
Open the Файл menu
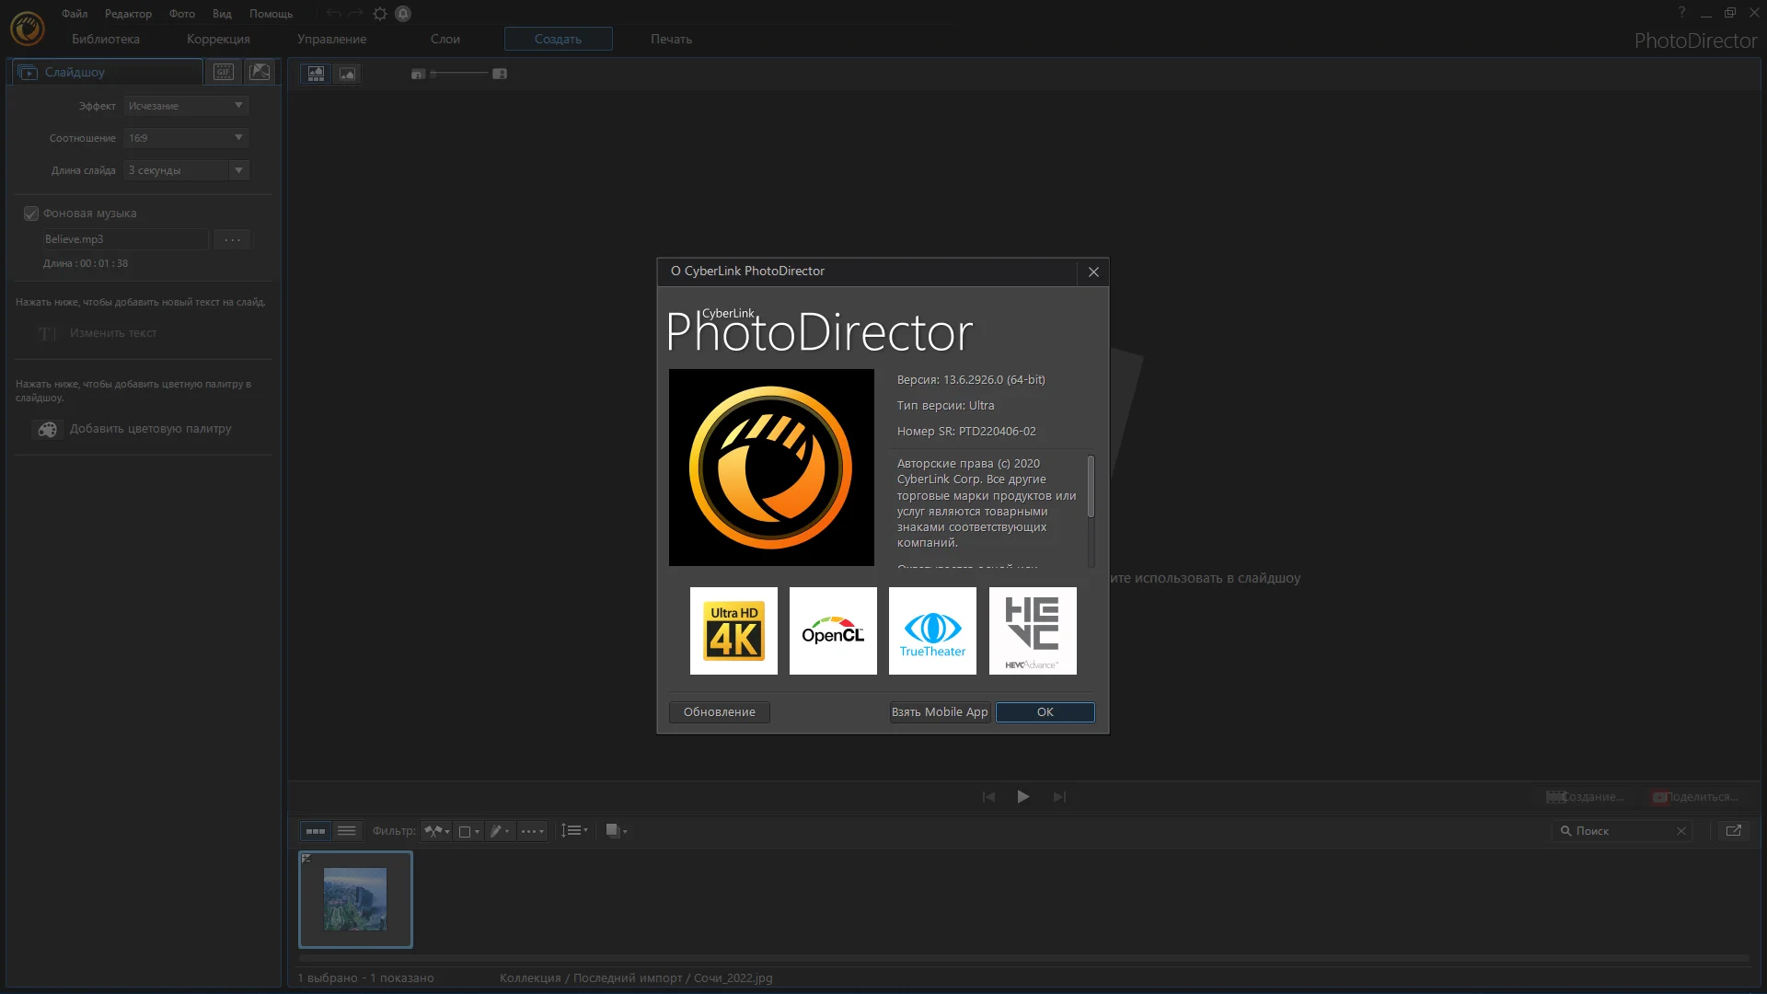click(x=75, y=14)
